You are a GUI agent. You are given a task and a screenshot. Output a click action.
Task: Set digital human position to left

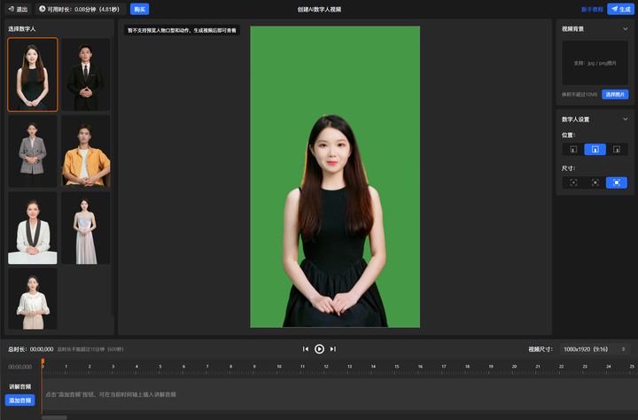point(573,150)
